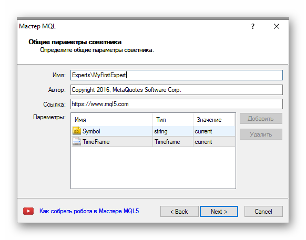Go to the Next step

tap(219, 211)
